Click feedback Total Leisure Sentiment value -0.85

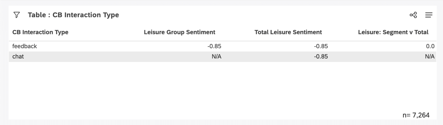tap(321, 46)
